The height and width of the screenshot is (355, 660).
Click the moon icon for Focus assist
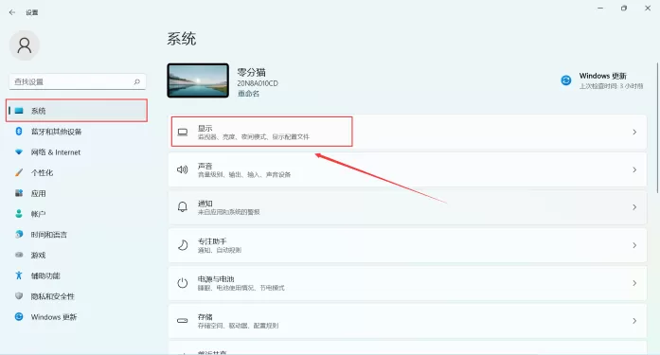click(182, 245)
